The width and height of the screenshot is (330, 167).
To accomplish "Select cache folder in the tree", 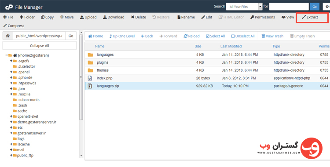I will coord(22,111).
